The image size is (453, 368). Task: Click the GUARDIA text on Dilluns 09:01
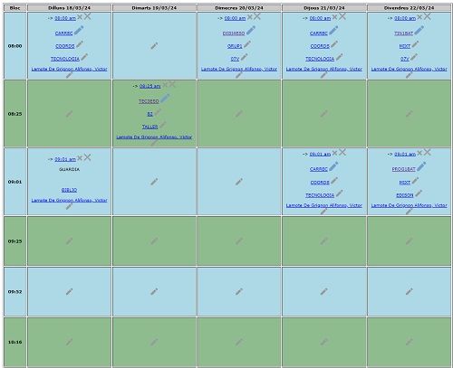pos(69,169)
